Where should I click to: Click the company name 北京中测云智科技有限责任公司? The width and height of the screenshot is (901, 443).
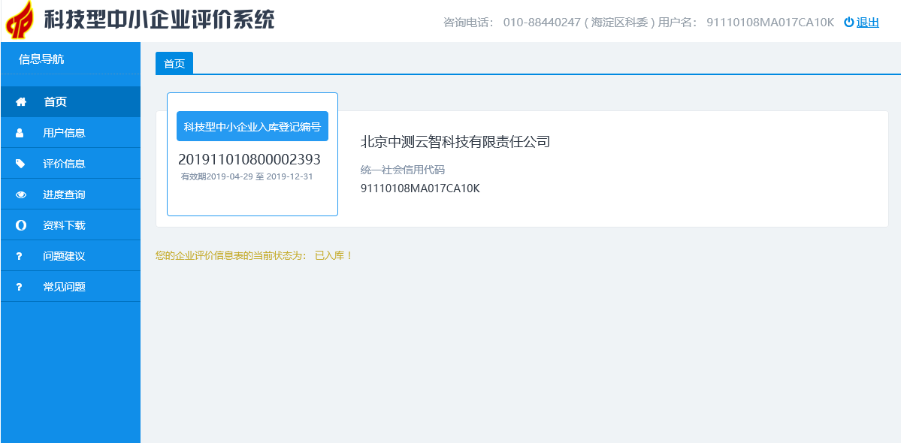(455, 142)
